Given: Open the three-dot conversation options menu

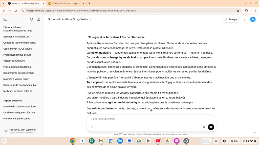Looking at the screenshot, I should pyautogui.click(x=245, y=19).
